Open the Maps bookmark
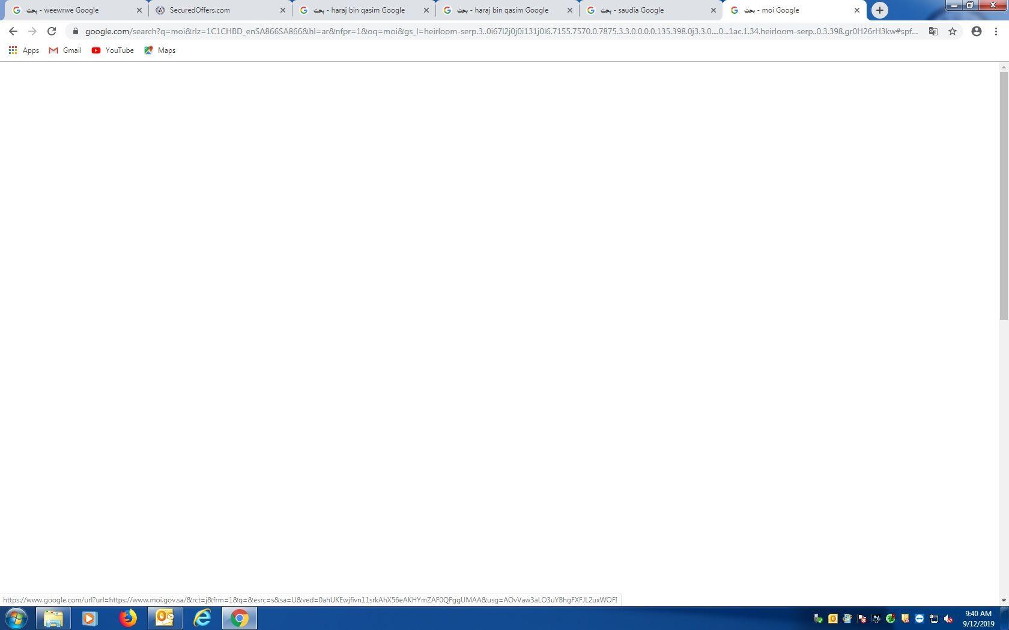1009x630 pixels. coord(160,50)
